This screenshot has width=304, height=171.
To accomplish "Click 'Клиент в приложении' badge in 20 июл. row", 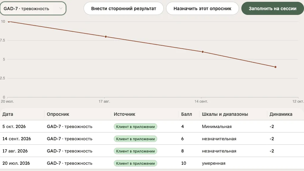I will click(135, 163).
